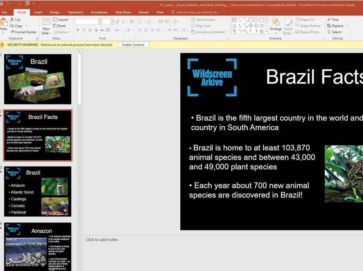363x271 pixels.
Task: Toggle Italic formatting
Action: coord(84,30)
